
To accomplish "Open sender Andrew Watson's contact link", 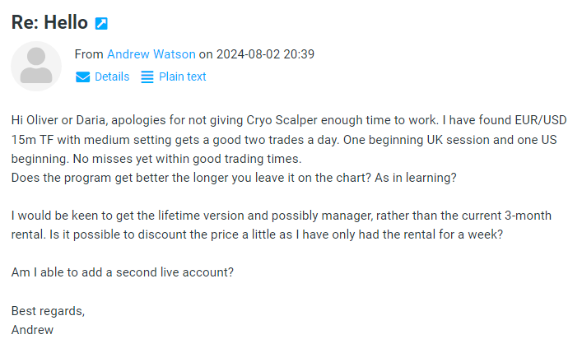I will coord(151,54).
